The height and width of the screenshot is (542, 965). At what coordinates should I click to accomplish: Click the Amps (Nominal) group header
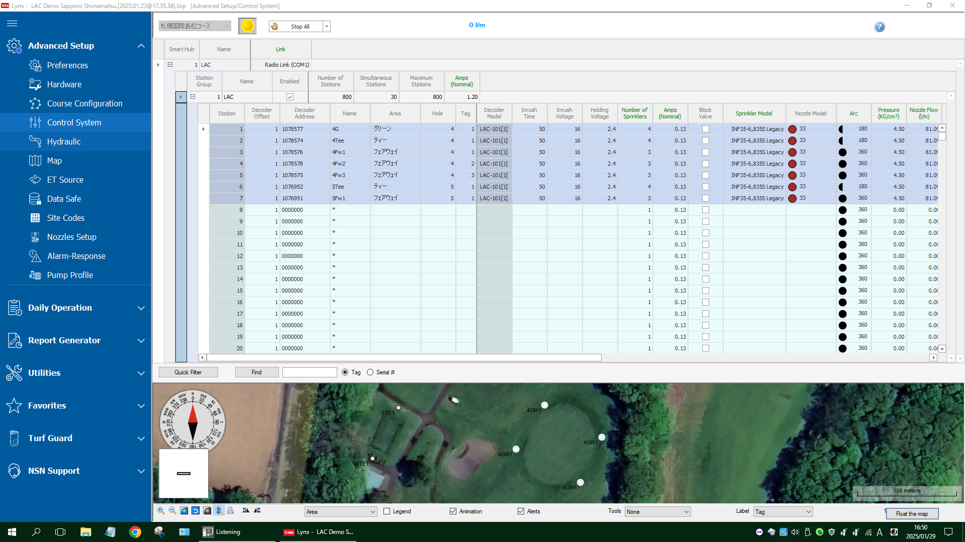(x=461, y=81)
